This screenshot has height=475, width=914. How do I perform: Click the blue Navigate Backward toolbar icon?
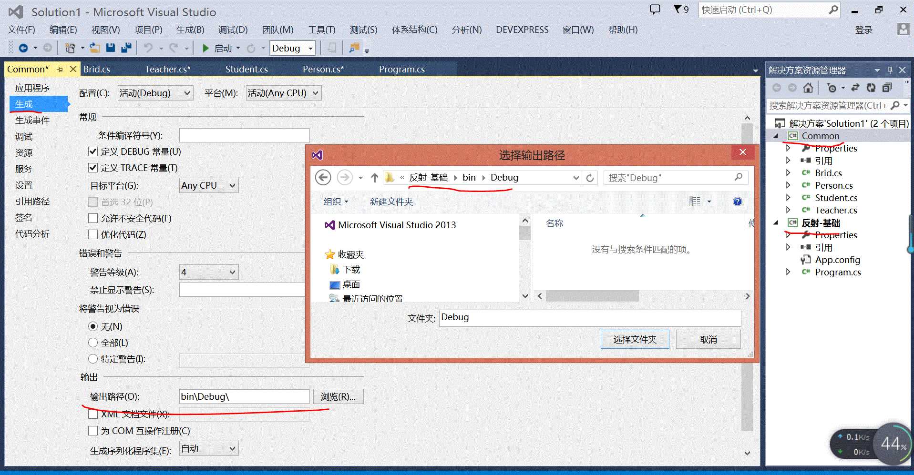point(23,48)
